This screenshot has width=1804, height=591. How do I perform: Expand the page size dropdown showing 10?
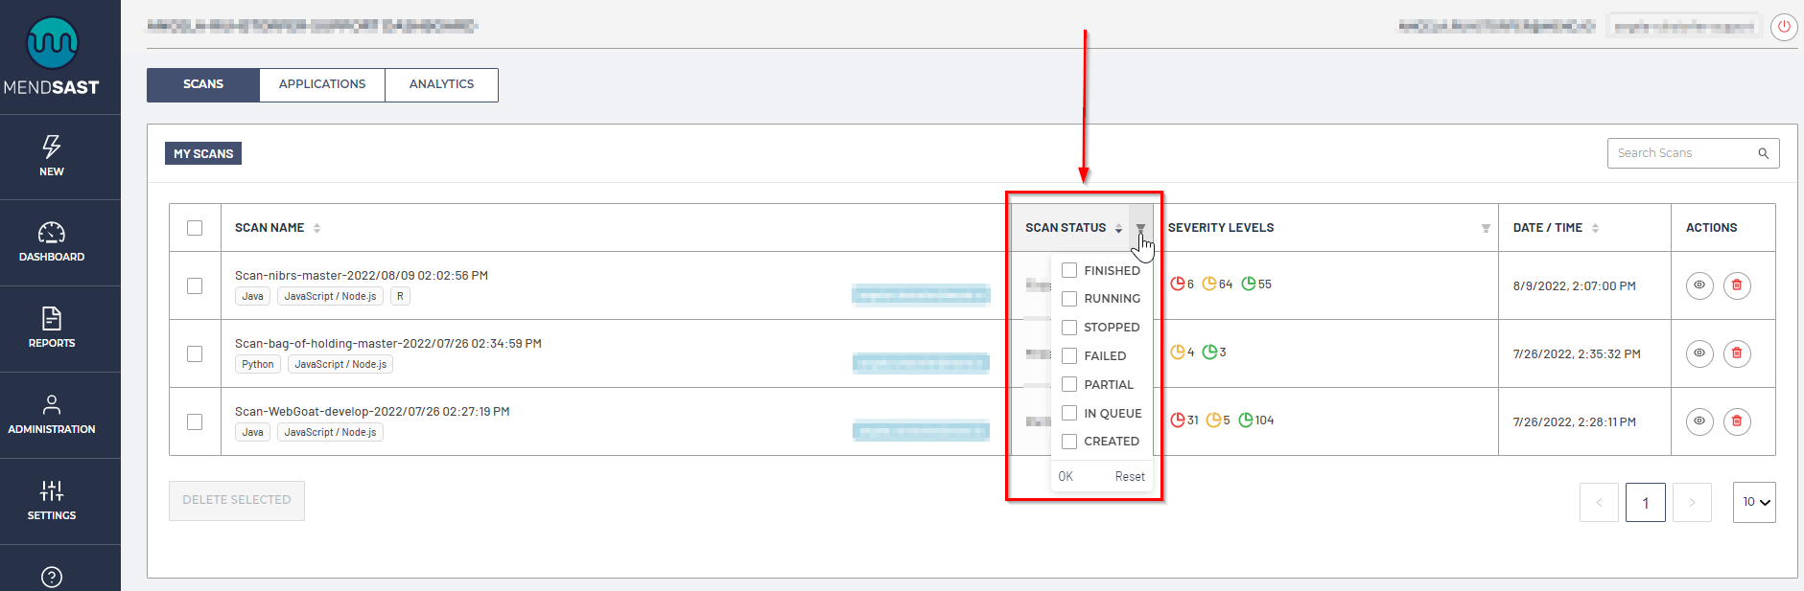1754,502
